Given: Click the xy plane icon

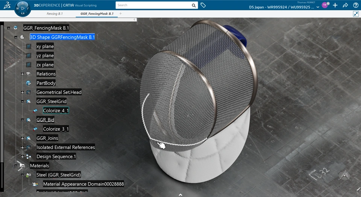Looking at the screenshot, I should [x=29, y=47].
